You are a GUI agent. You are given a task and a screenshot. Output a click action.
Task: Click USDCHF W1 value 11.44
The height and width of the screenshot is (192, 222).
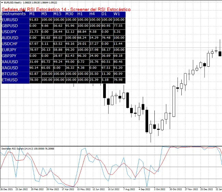click(118, 44)
